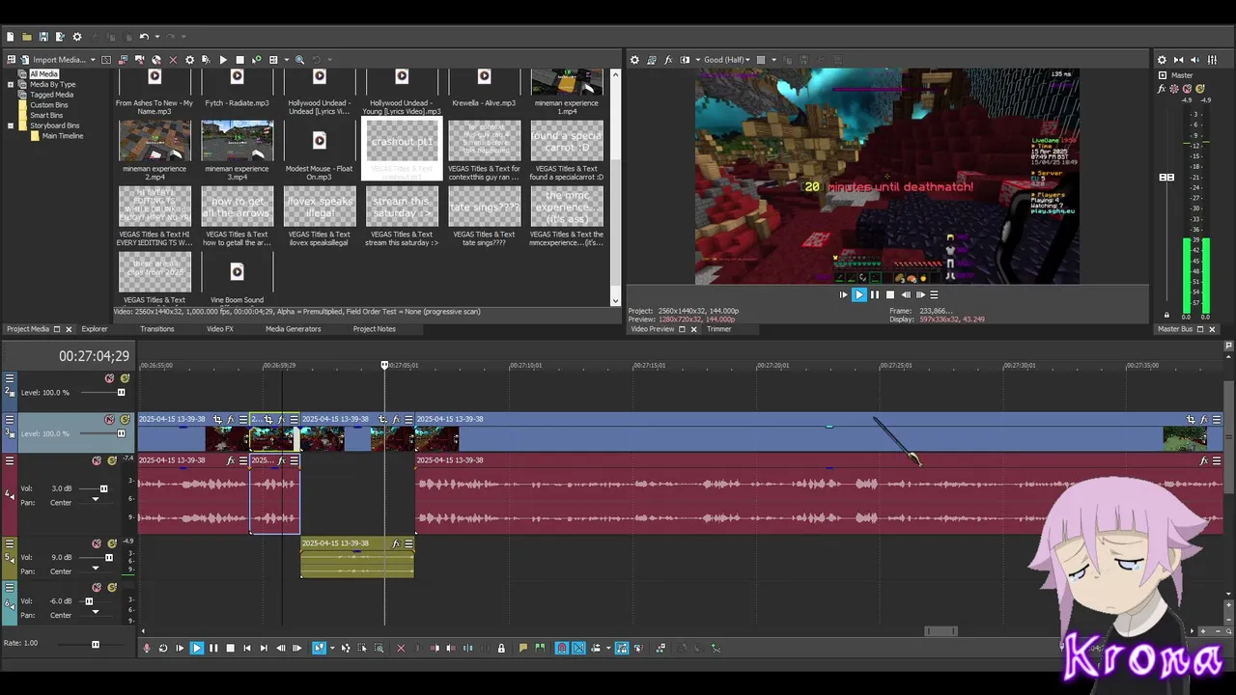Image resolution: width=1236 pixels, height=695 pixels.
Task: Adjust track 4 volume slider at 3.0 dB
Action: tap(104, 488)
